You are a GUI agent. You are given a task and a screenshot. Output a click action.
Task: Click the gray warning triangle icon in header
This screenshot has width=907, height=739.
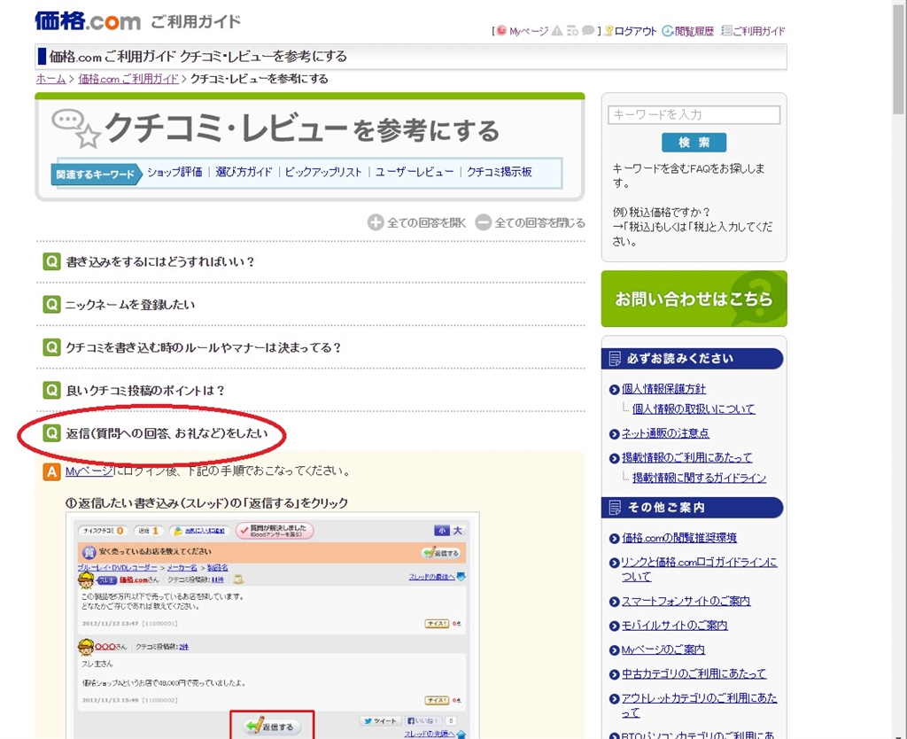coord(556,30)
